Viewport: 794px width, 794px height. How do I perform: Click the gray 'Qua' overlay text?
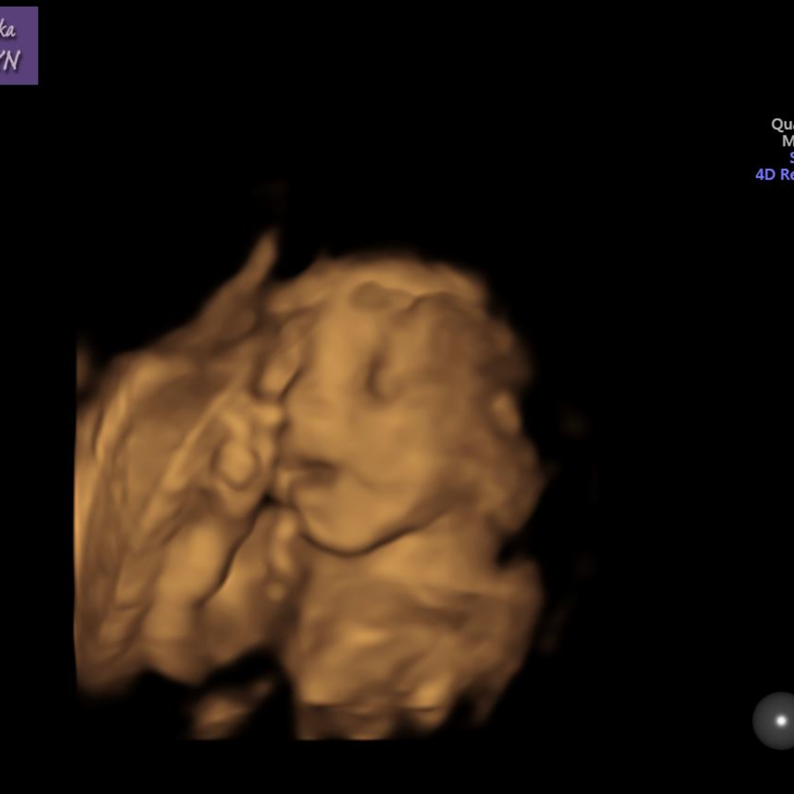782,124
